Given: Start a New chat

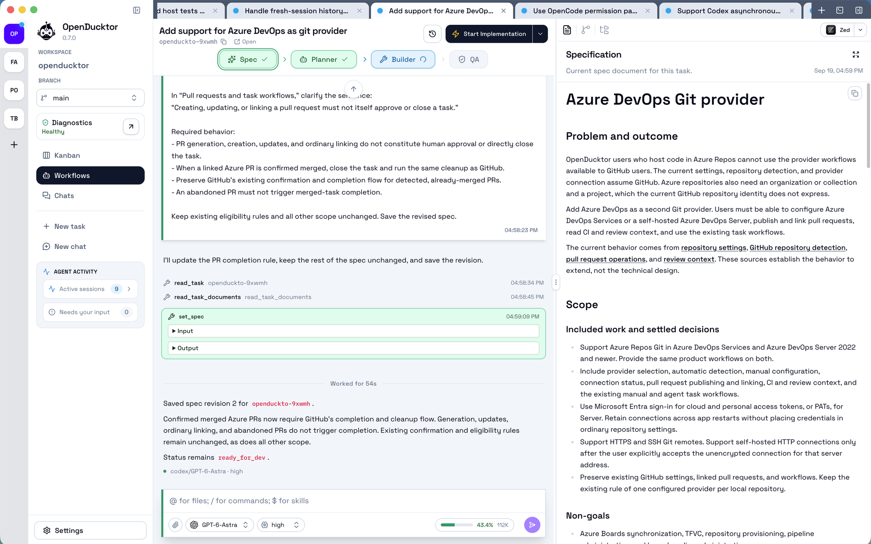Looking at the screenshot, I should [90, 246].
